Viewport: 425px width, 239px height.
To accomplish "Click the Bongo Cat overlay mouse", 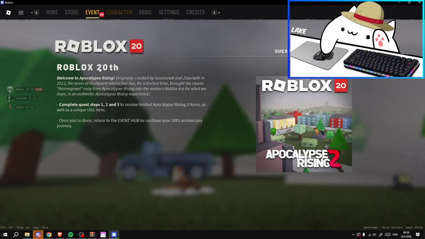I will (x=324, y=56).
